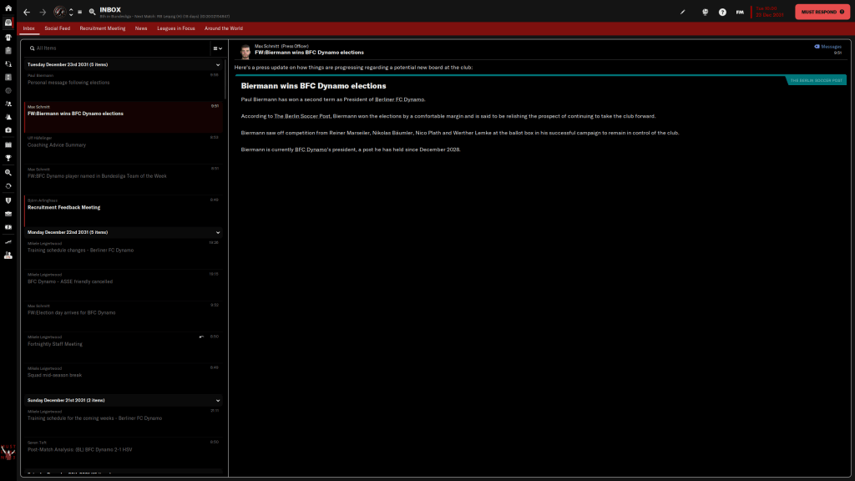Click the Scouting magnifier icon in sidebar
Image resolution: width=855 pixels, height=481 pixels.
[8, 171]
